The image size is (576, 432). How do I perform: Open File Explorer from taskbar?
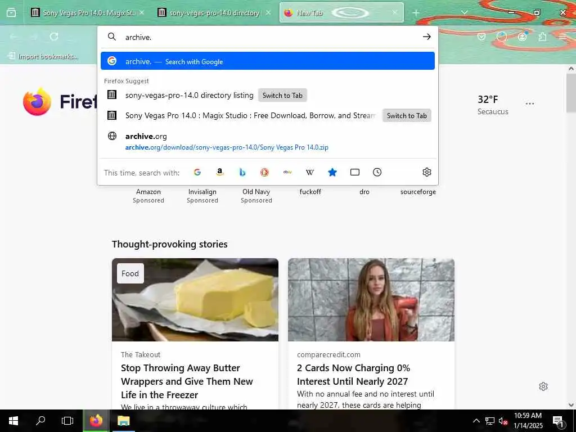pyautogui.click(x=123, y=421)
